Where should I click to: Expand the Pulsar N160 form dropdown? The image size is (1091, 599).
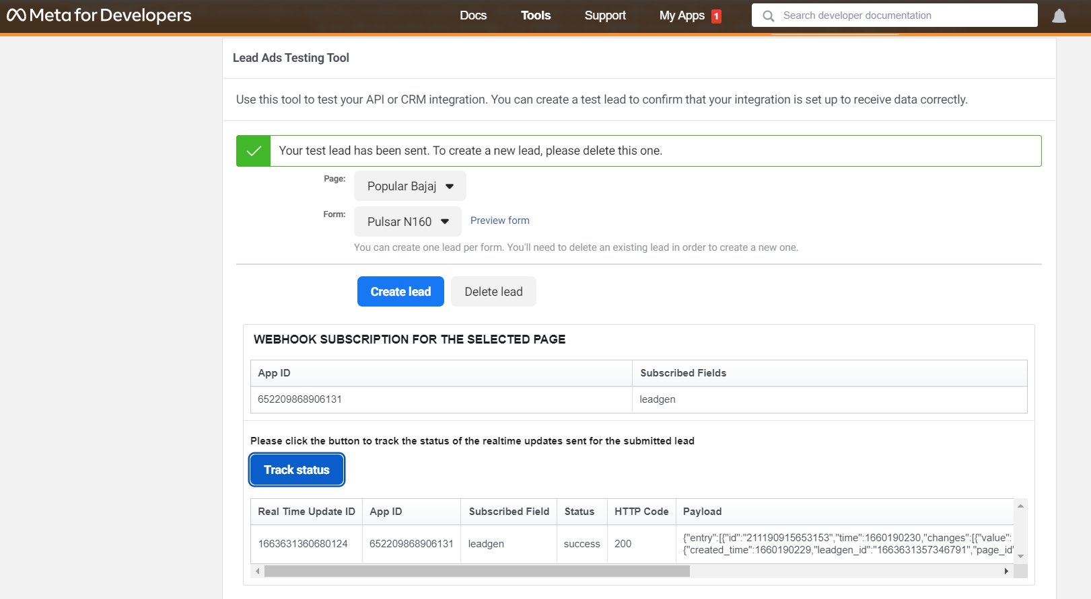point(408,222)
